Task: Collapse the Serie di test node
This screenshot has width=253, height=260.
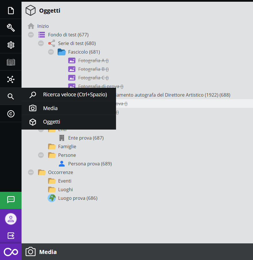Action: pyautogui.click(x=41, y=43)
